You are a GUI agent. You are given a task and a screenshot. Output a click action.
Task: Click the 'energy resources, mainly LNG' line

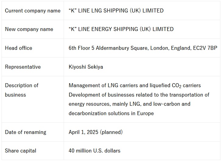click(x=129, y=104)
